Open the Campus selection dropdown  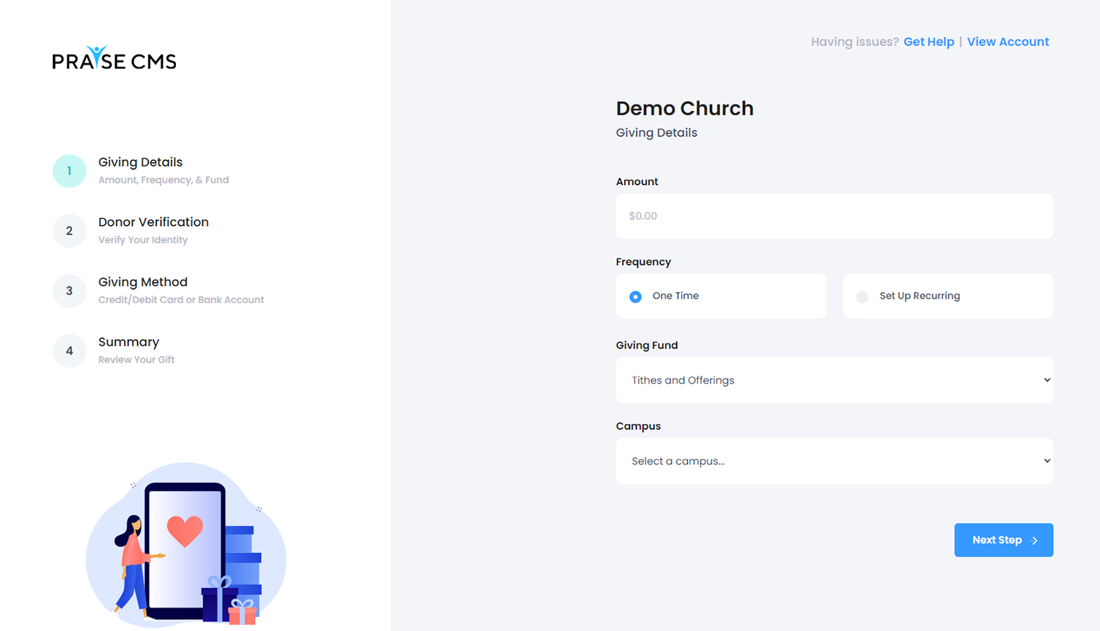tap(835, 461)
